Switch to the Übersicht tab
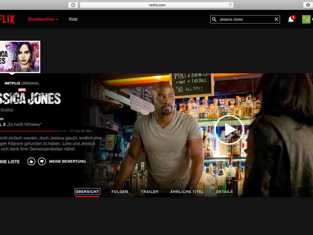The width and height of the screenshot is (313, 235). click(x=87, y=191)
